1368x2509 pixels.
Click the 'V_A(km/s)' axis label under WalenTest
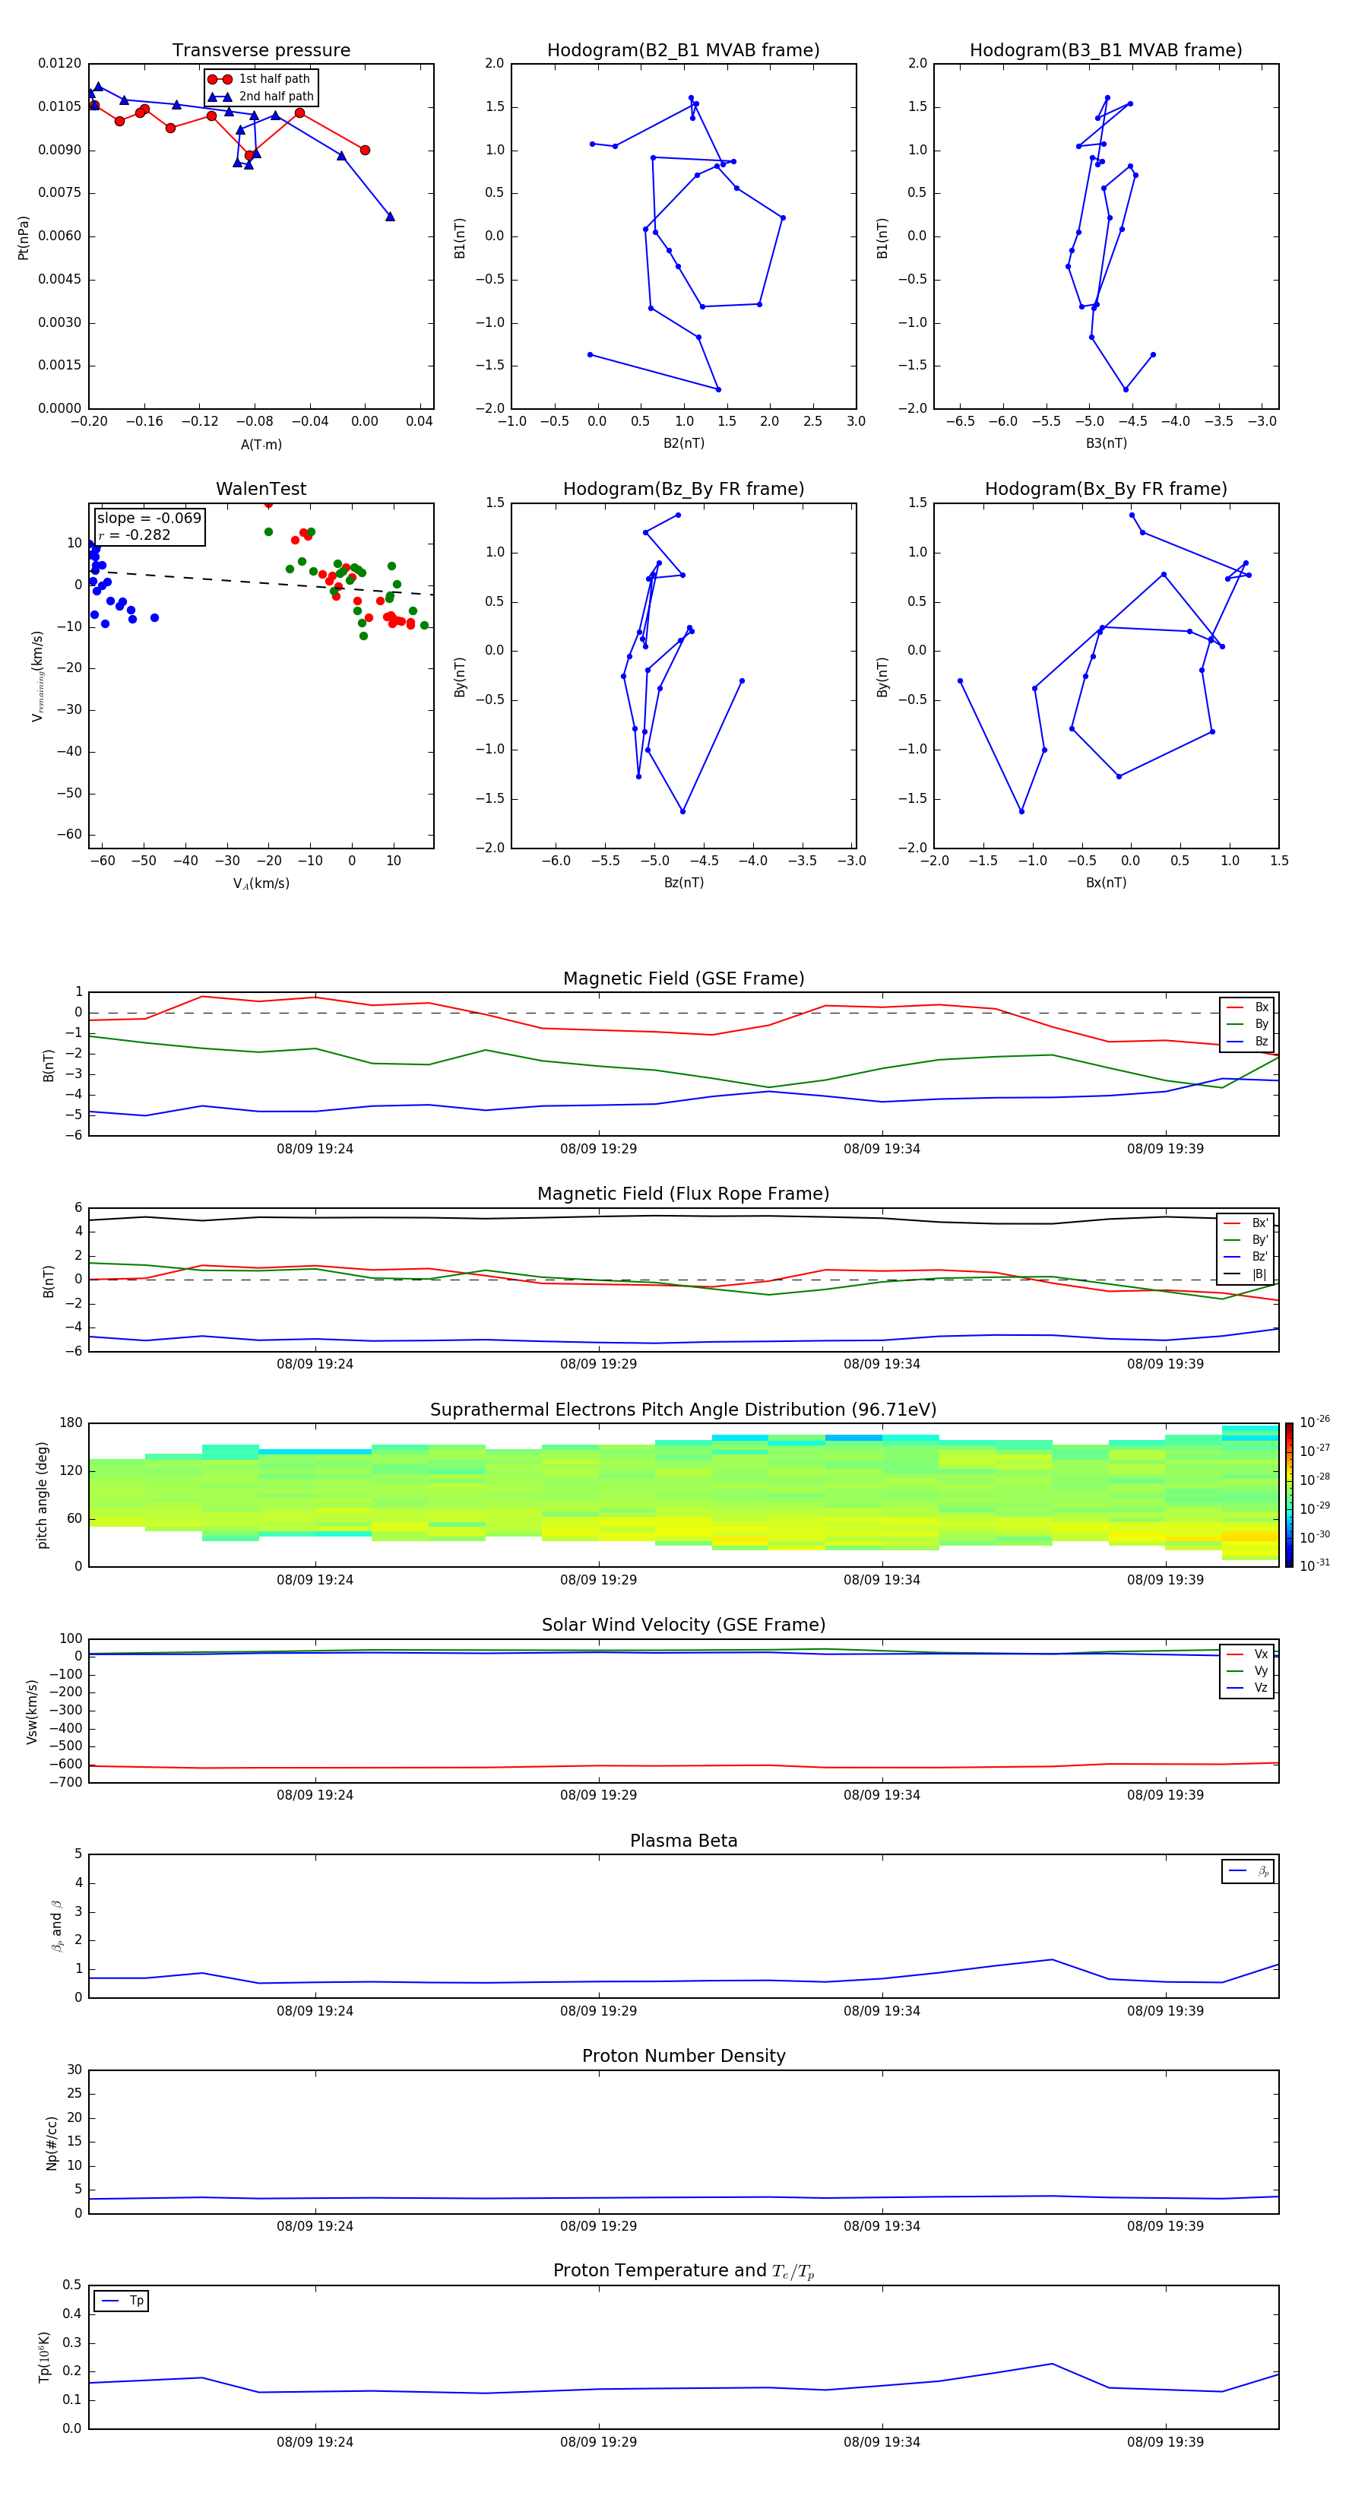(x=261, y=884)
